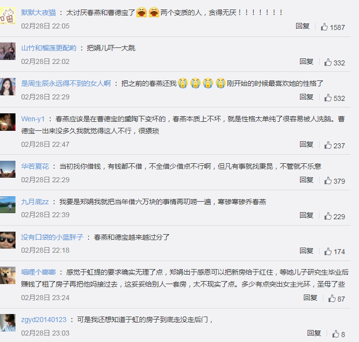The image size is (359, 342).
Task: Click thumbs-up on 九月底zz's comment
Action: (328, 216)
